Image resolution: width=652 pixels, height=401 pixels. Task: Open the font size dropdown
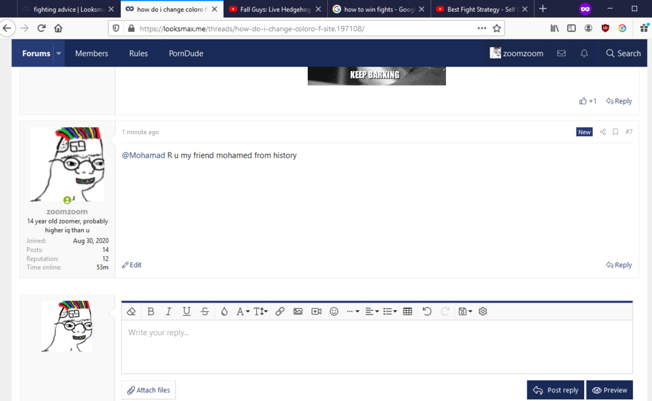point(261,311)
